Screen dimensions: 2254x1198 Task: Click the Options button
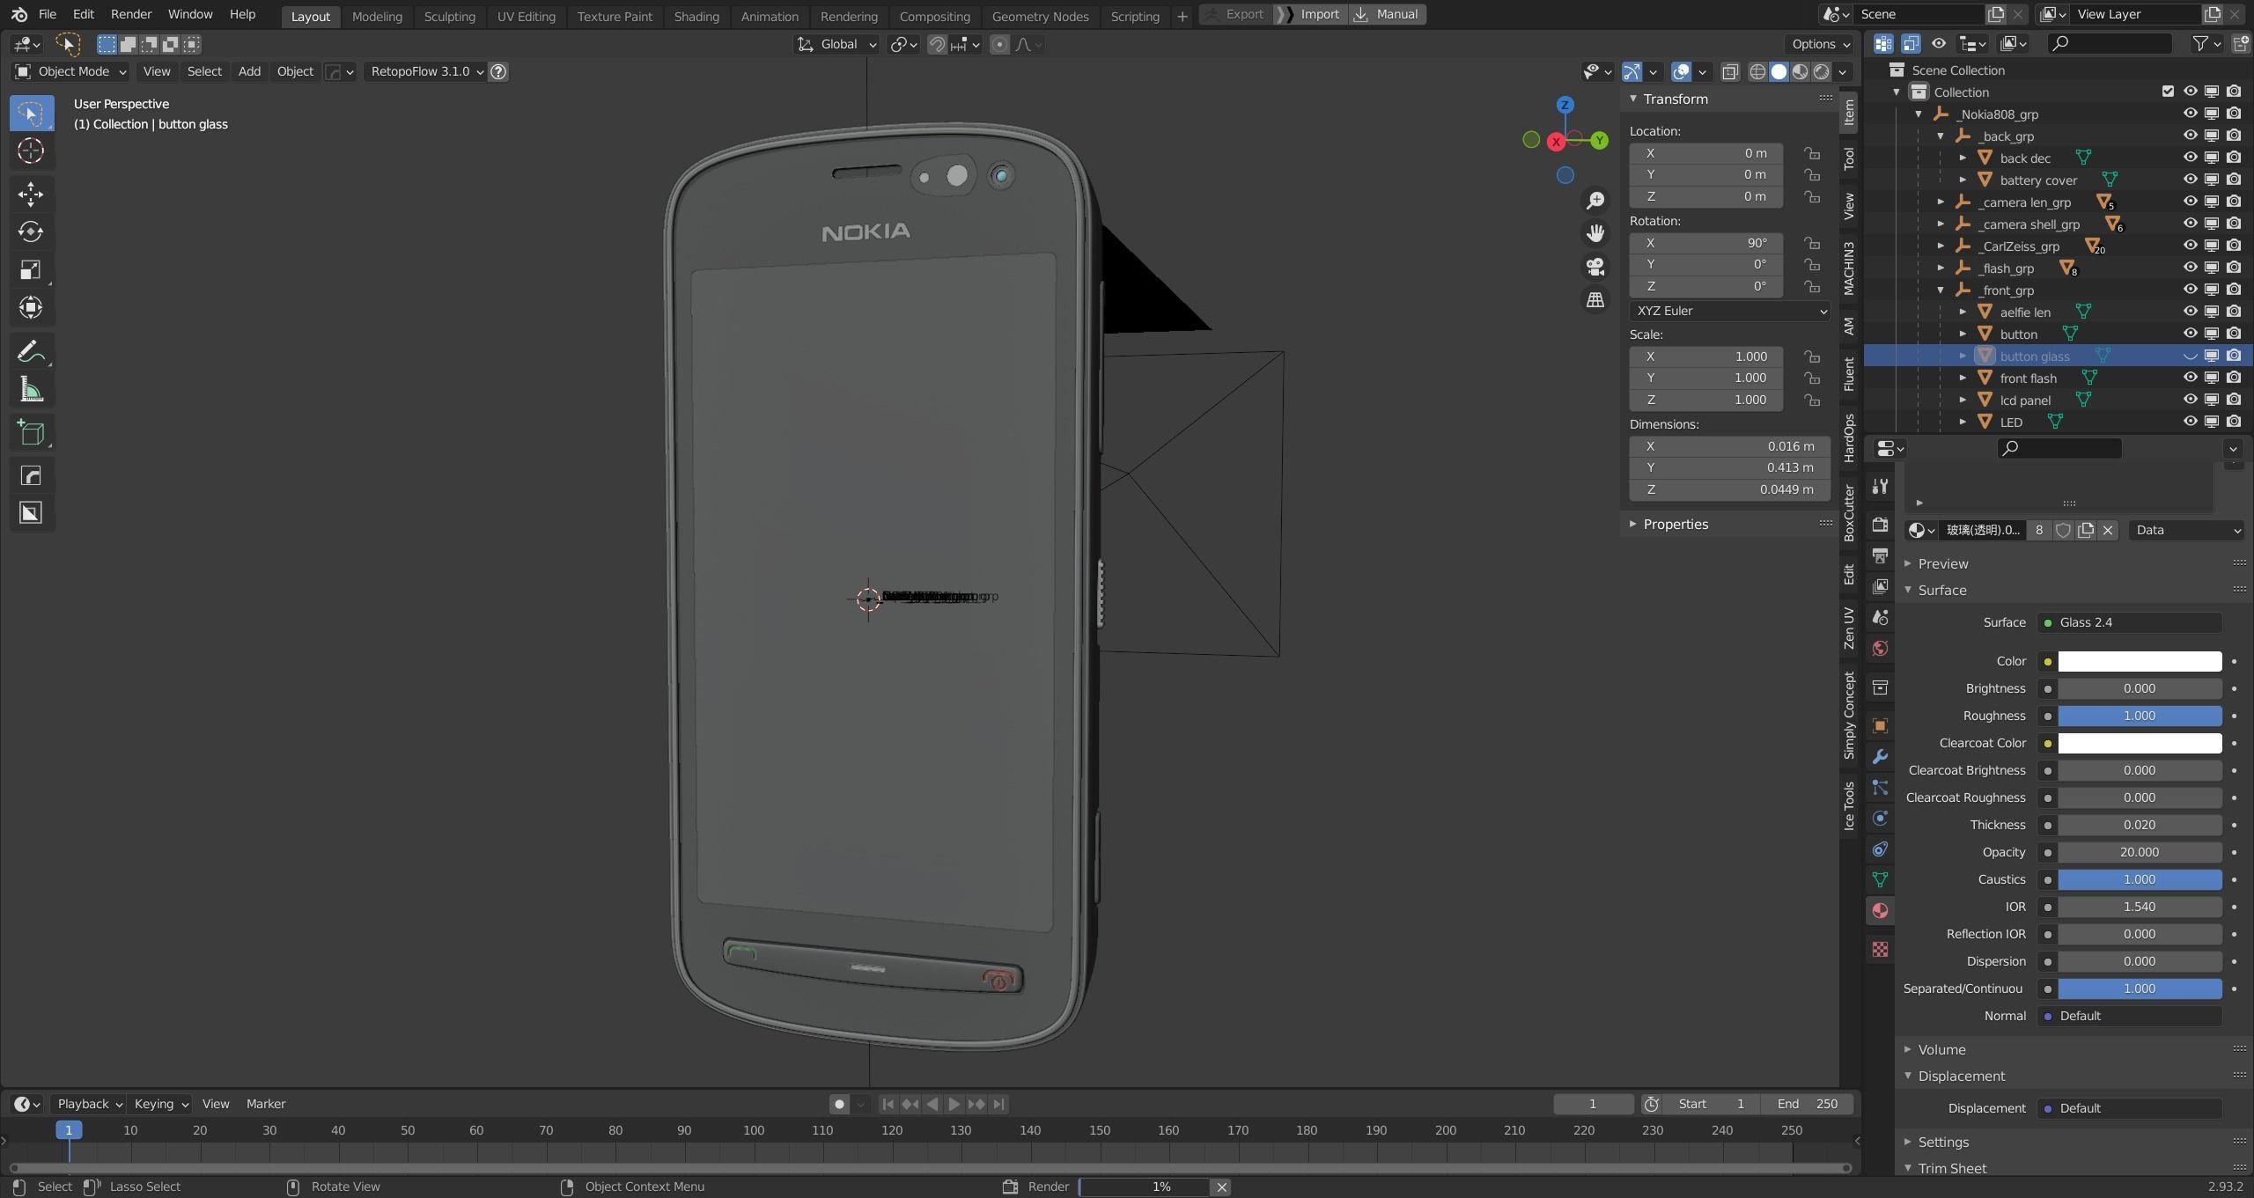point(1821,44)
